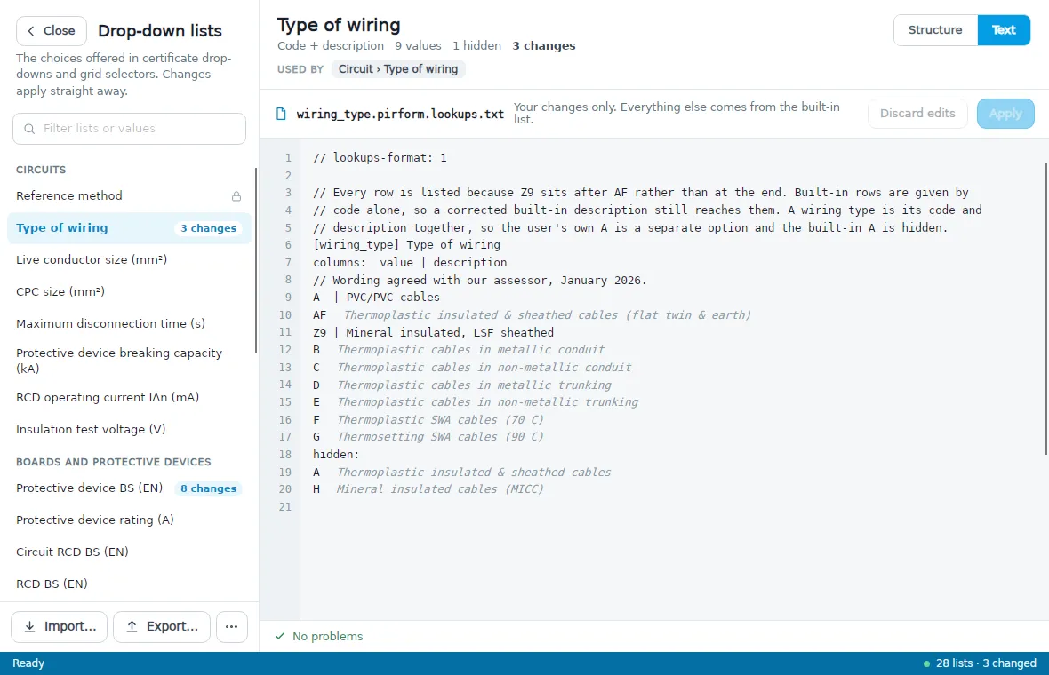Open Insulation test voltage (V) list
Screen dimensions: 1049x675
129,430
